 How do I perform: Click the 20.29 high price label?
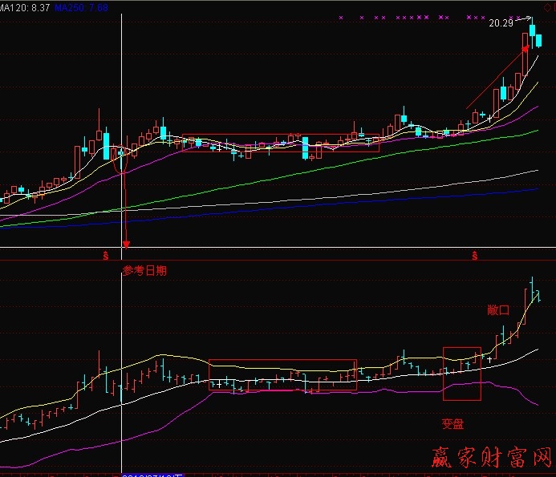[x=501, y=23]
